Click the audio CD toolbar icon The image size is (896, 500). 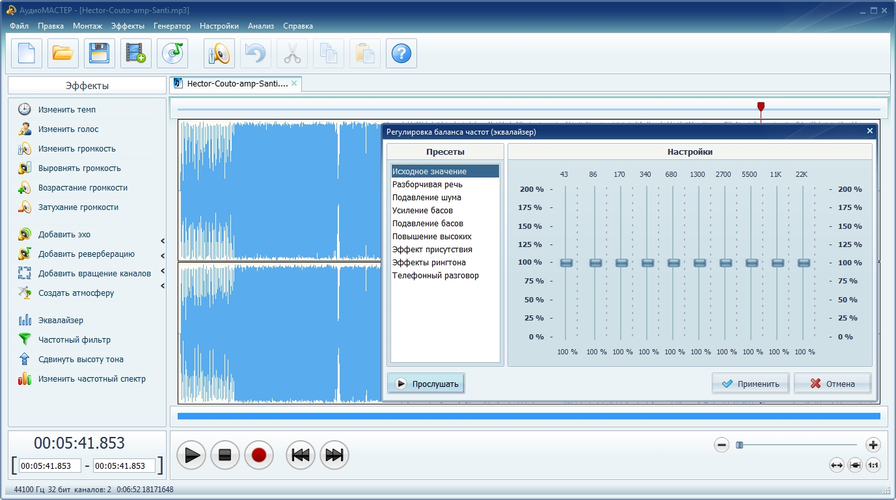pyautogui.click(x=172, y=53)
